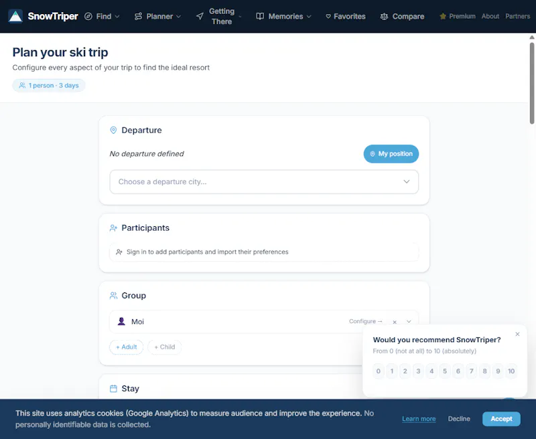The image size is (536, 439).
Task: Rate SnowTriper 4 in the survey
Action: (431, 371)
